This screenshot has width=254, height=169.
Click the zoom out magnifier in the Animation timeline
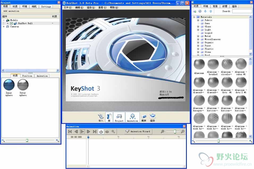point(163,132)
